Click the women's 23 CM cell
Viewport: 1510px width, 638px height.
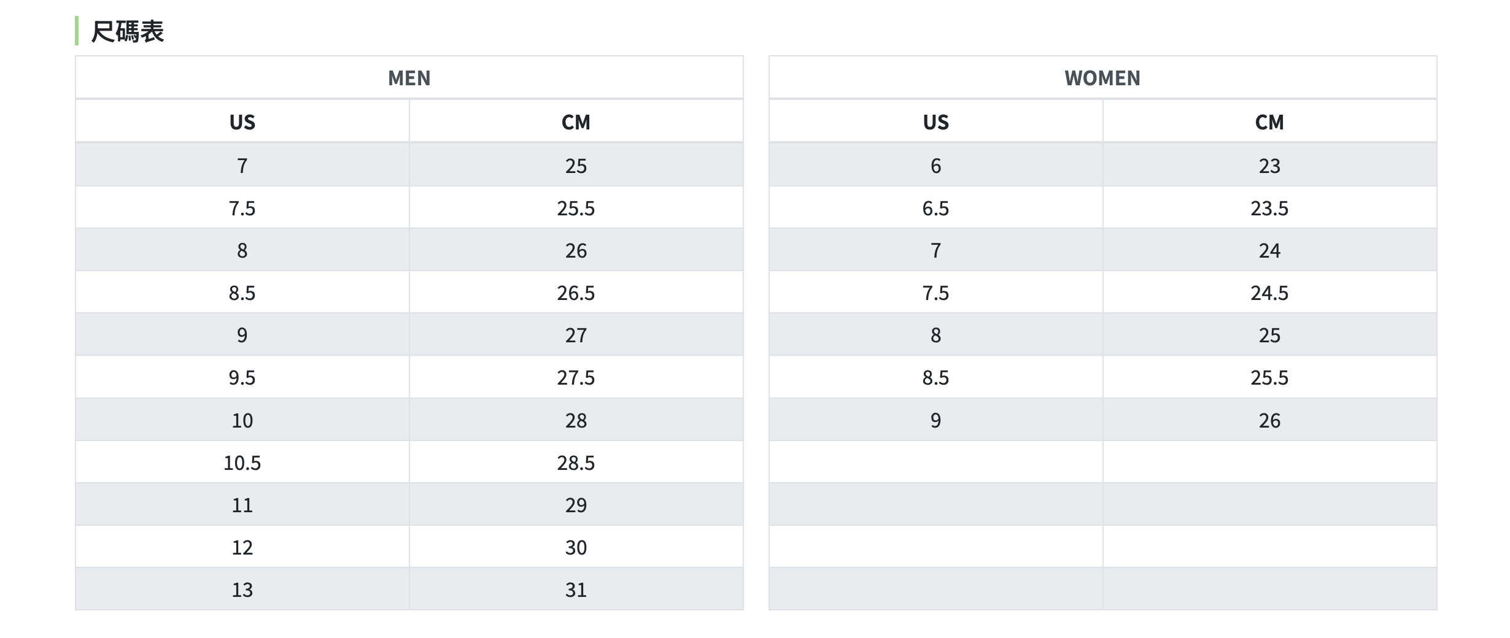coord(1269,166)
